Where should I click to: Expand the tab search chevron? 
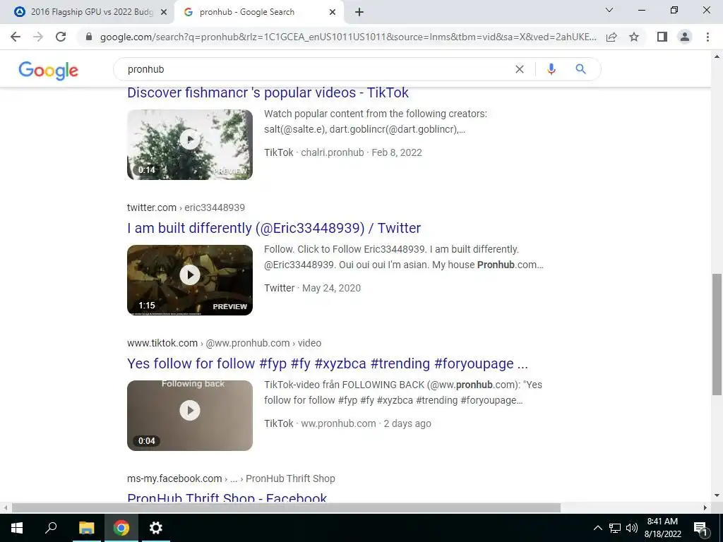pyautogui.click(x=609, y=10)
